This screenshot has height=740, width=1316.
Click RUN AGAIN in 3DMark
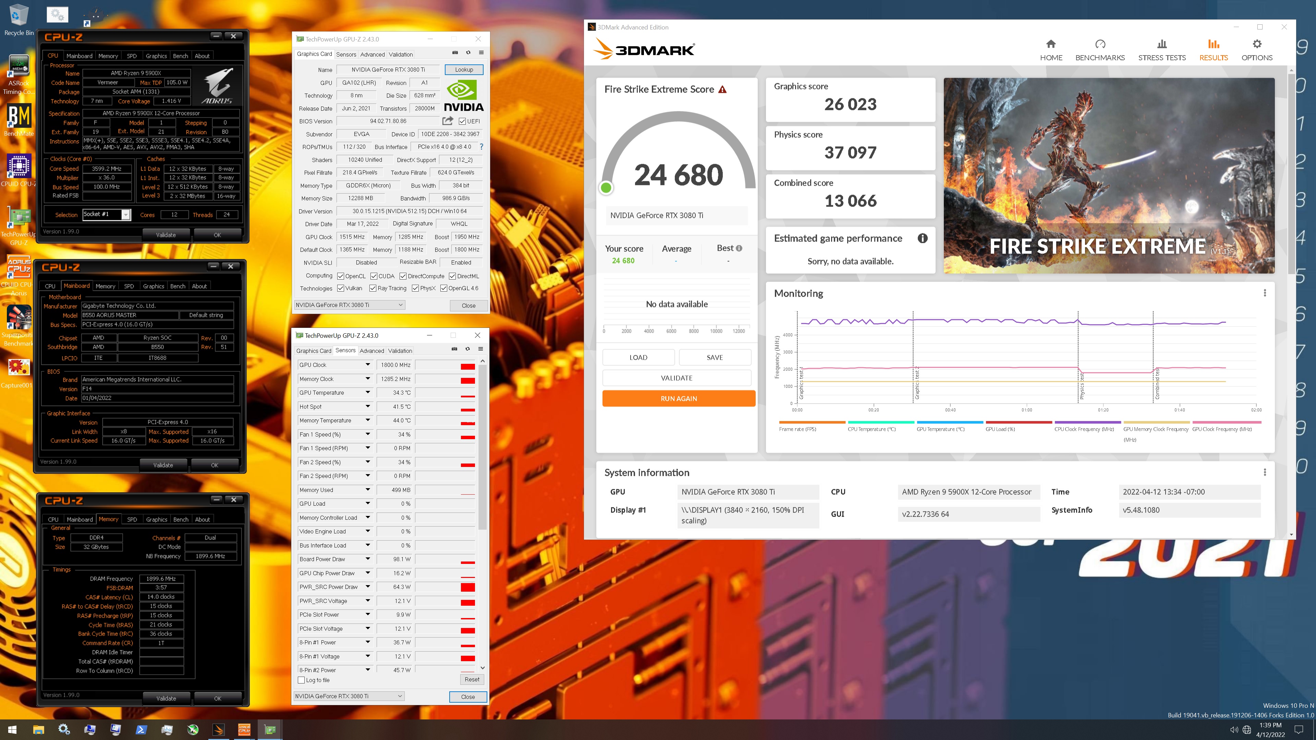coord(679,398)
